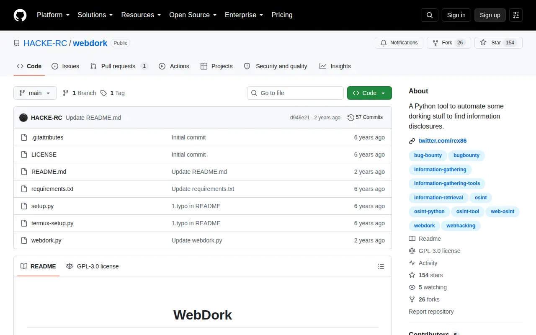Open commit hash d946e21
The image size is (536, 335).
tap(300, 118)
